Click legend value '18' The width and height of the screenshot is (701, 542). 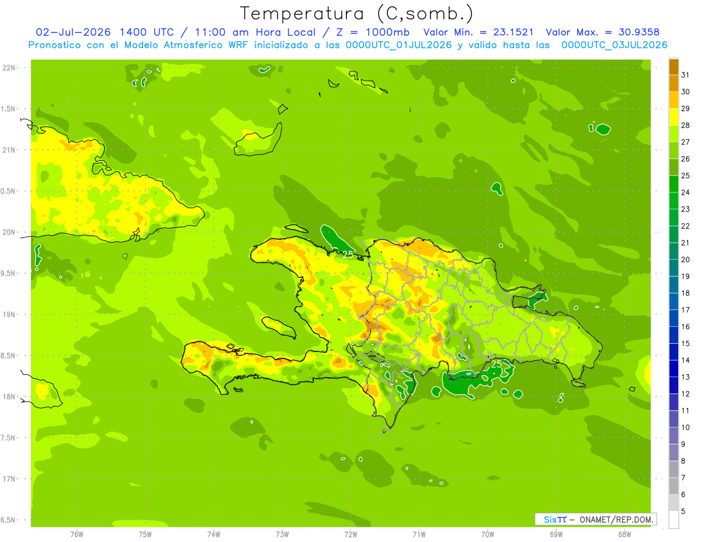pos(686,293)
